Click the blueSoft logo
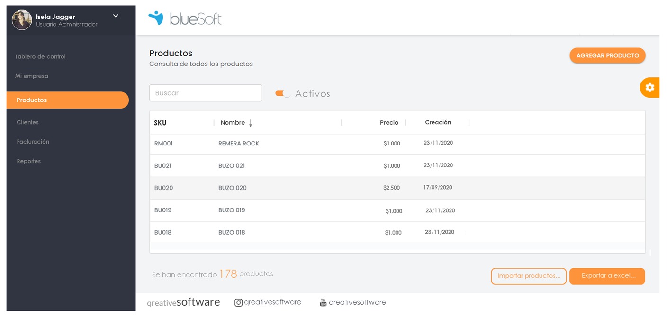Screen dimensions: 667x318 click(185, 19)
